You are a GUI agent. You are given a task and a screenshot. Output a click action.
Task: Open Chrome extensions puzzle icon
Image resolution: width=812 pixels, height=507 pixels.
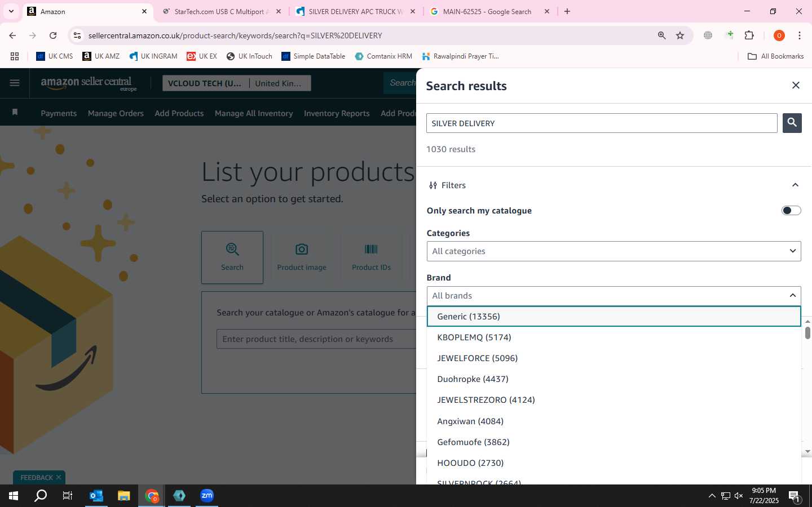click(749, 35)
